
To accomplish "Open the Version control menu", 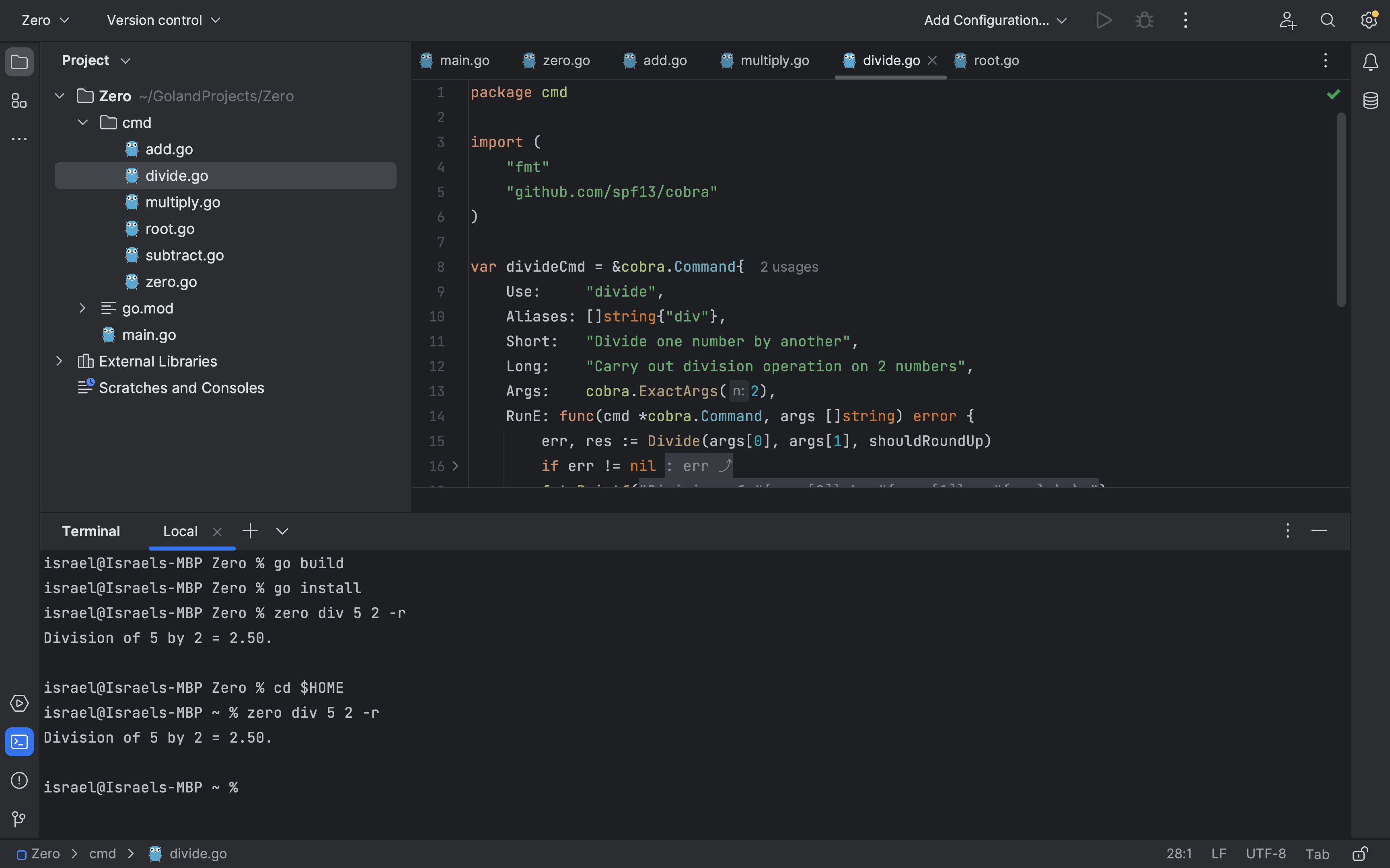I will pos(163,20).
